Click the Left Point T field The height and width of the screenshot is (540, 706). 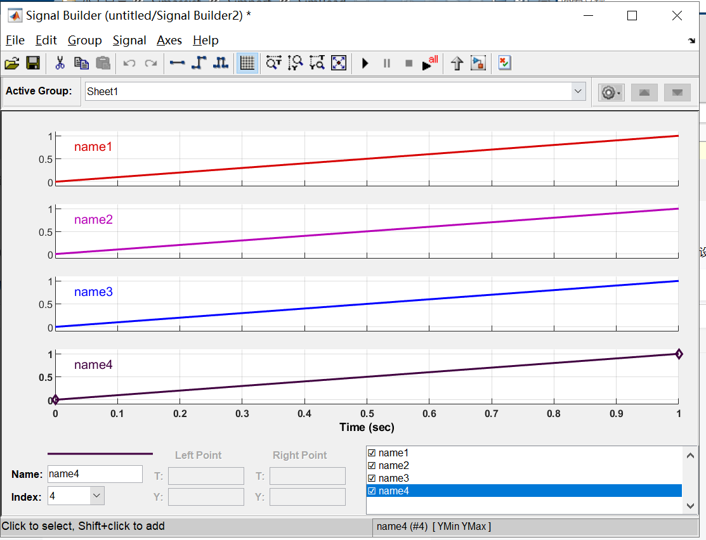click(206, 476)
